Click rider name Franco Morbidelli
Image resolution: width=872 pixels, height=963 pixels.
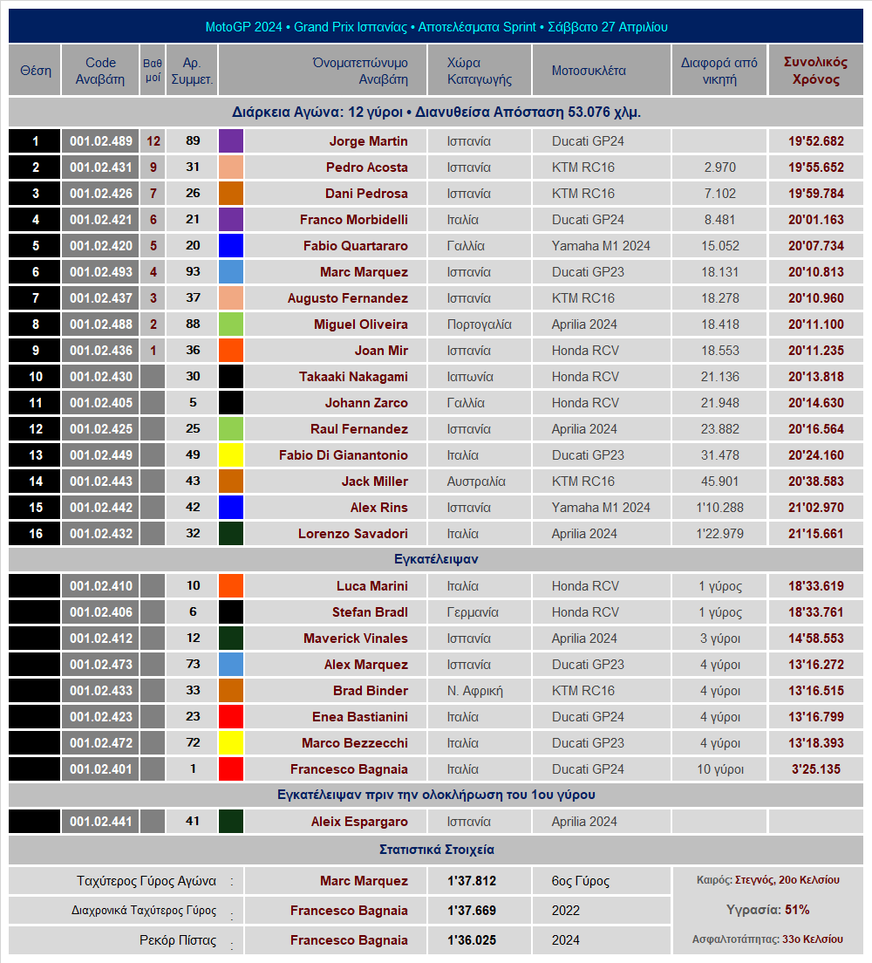[x=354, y=220]
